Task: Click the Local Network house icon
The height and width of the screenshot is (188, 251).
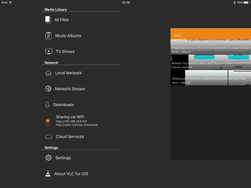Action: coord(48,73)
